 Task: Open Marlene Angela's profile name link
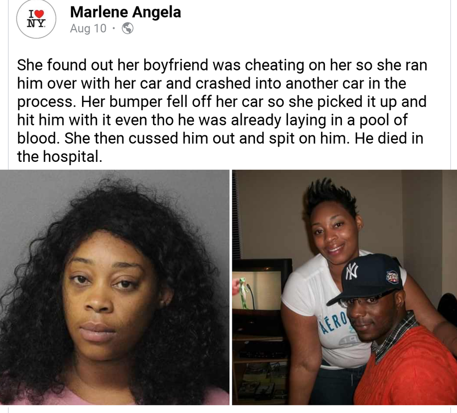point(126,12)
